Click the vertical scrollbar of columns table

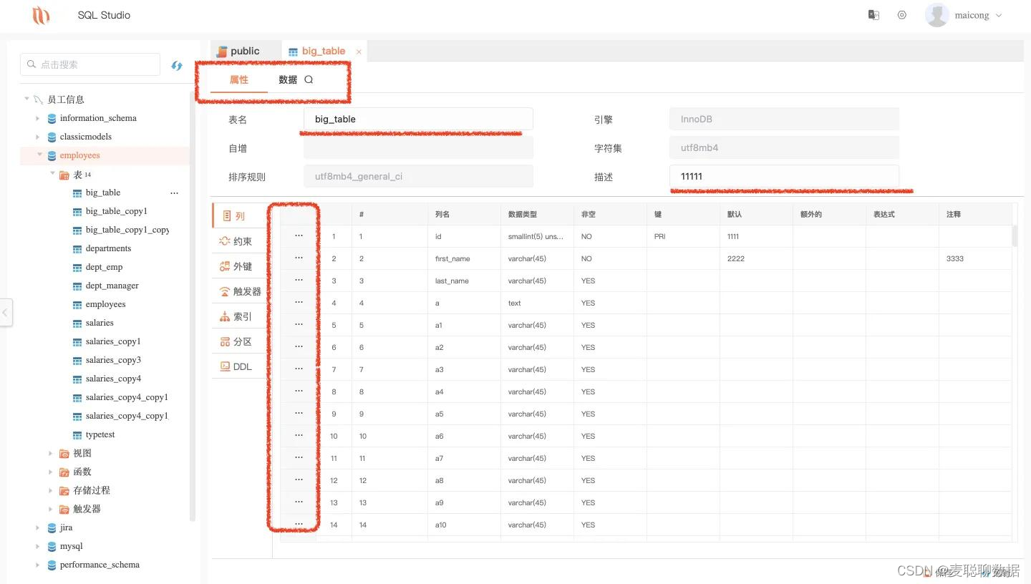(x=1015, y=236)
